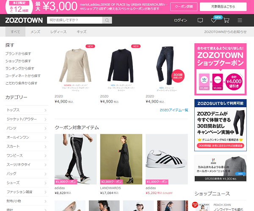The height and width of the screenshot is (211, 254).
Task: Click the ¥1,000 adidas coupon ticket icon
Action: (204, 82)
